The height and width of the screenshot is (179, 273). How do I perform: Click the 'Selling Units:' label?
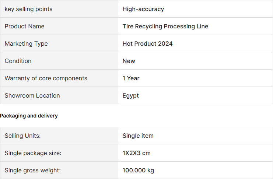point(22,136)
